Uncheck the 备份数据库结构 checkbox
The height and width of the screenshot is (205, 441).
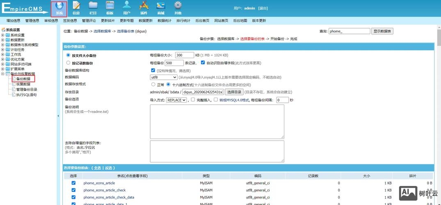pos(153,70)
